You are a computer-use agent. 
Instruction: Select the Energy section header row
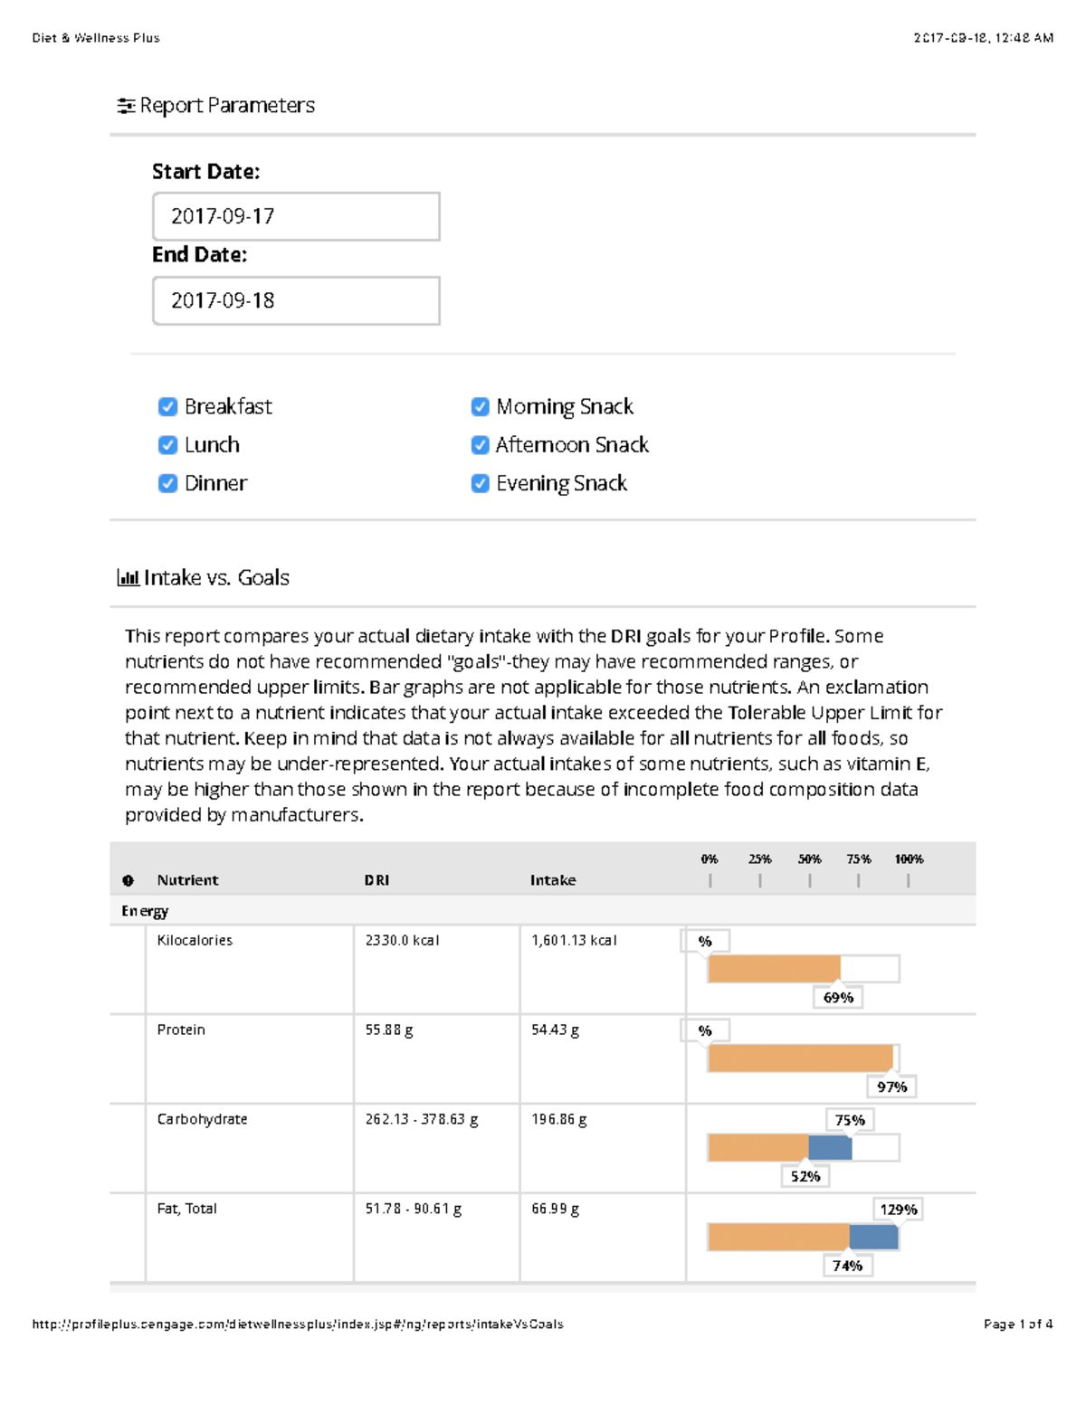pos(543,911)
